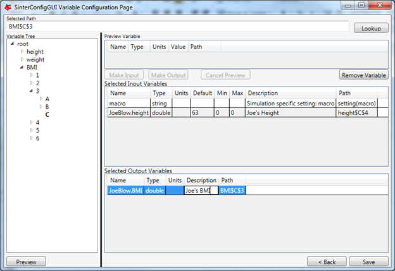Click the Preview button below the tree
The width and height of the screenshot is (395, 271).
click(x=26, y=262)
